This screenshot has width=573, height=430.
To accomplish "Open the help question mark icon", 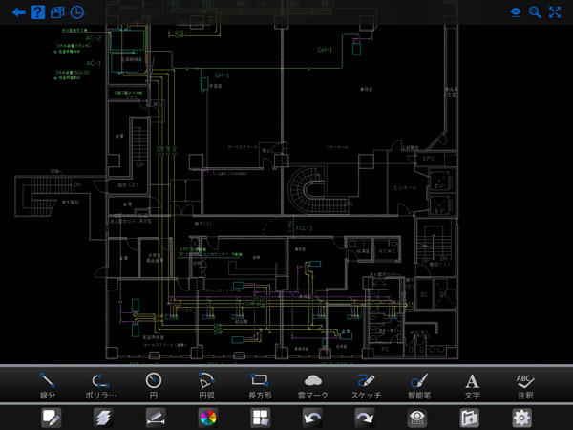I will coord(37,12).
